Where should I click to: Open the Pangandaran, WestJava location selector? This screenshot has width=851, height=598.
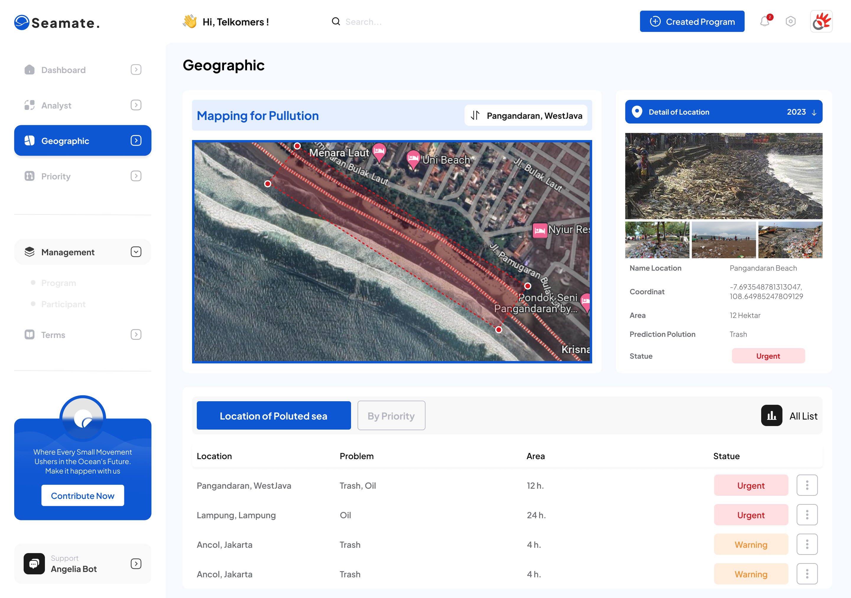click(x=526, y=116)
